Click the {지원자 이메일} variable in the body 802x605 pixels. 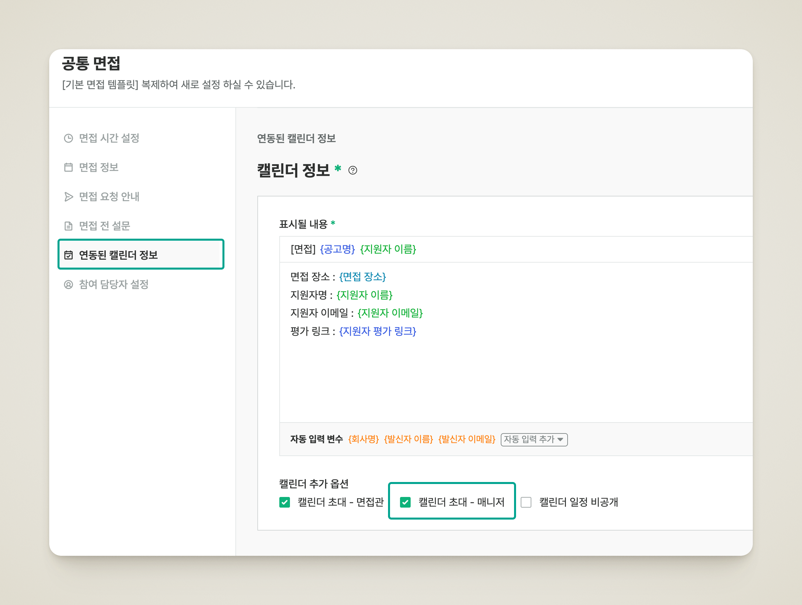pyautogui.click(x=390, y=313)
